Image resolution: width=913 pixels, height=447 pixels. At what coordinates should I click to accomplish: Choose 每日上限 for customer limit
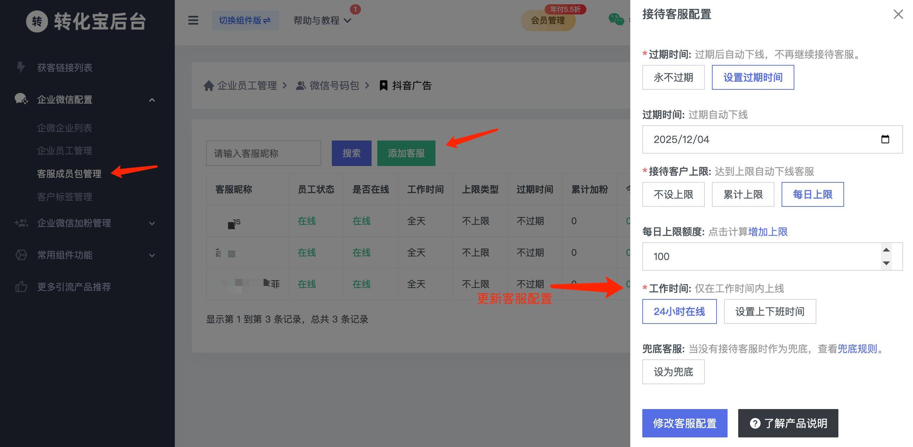pos(812,194)
